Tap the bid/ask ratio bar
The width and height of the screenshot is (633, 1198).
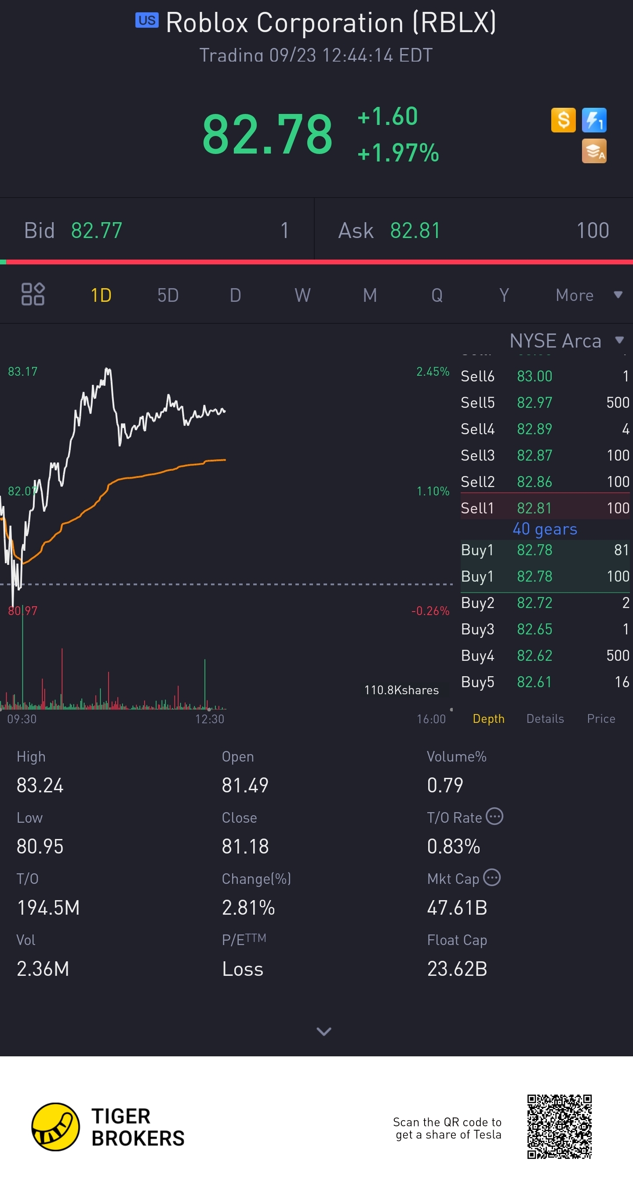[316, 262]
